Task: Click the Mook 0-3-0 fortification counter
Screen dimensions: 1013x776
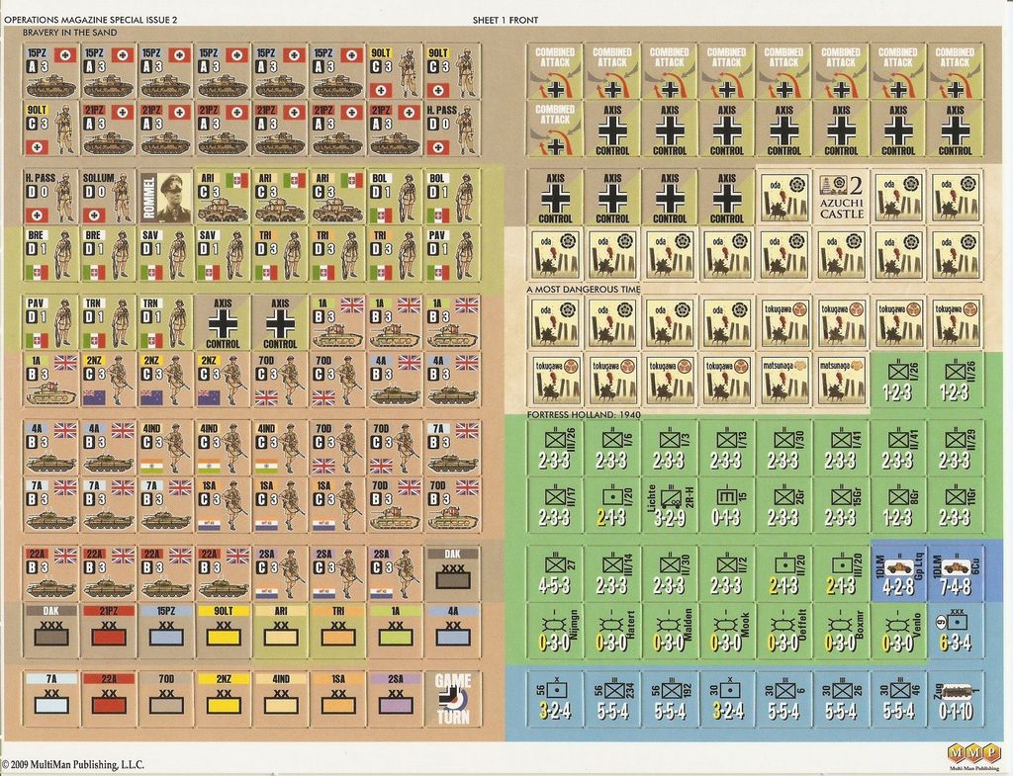Action: (726, 631)
